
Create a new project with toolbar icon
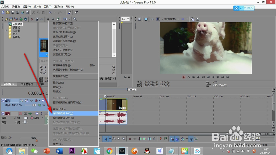pyautogui.click(x=3, y=12)
